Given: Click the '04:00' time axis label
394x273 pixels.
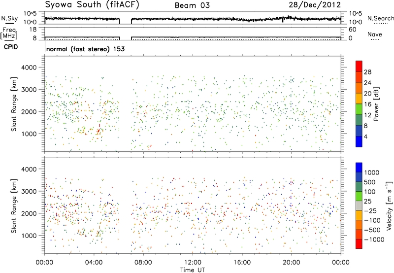Looking at the screenshot, I should click(94, 263).
